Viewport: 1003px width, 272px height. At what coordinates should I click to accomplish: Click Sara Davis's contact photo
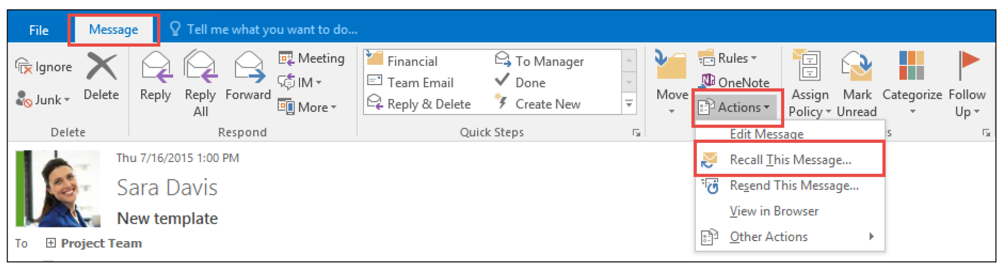pos(58,188)
